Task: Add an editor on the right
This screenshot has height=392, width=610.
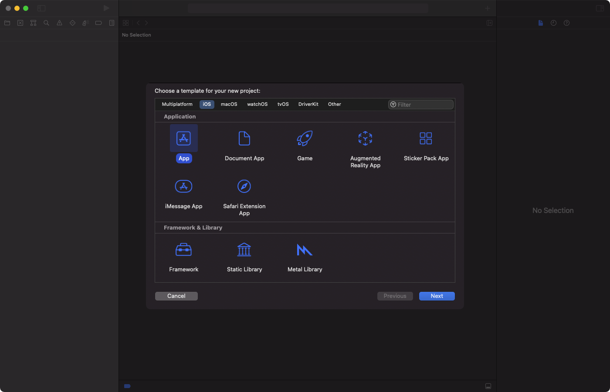Action: coord(490,23)
